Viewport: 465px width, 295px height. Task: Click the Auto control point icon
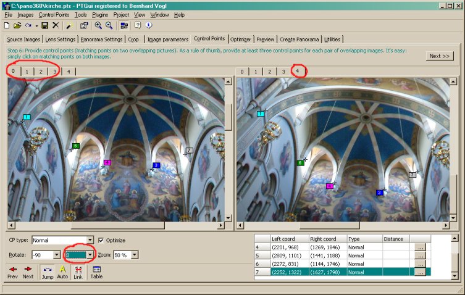point(62,272)
